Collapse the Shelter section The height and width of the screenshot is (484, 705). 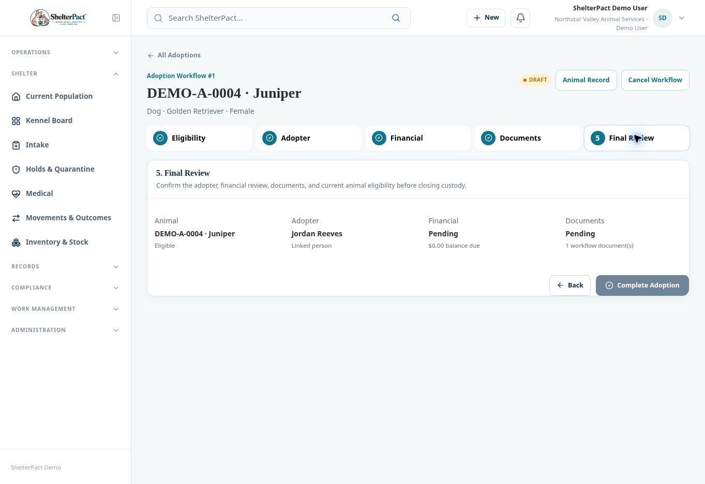65,73
